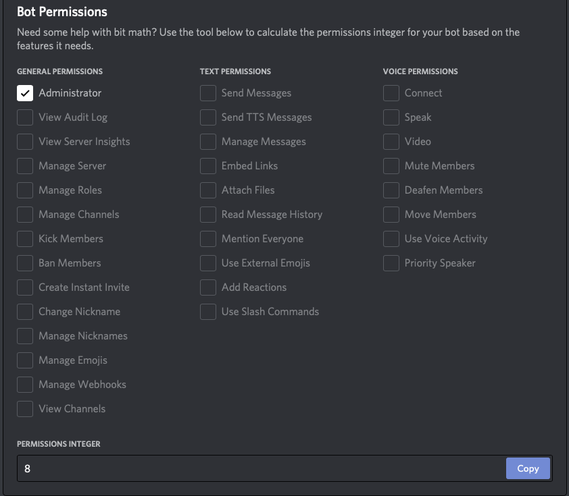Check the Mute Members permission
The image size is (569, 496).
(x=391, y=166)
